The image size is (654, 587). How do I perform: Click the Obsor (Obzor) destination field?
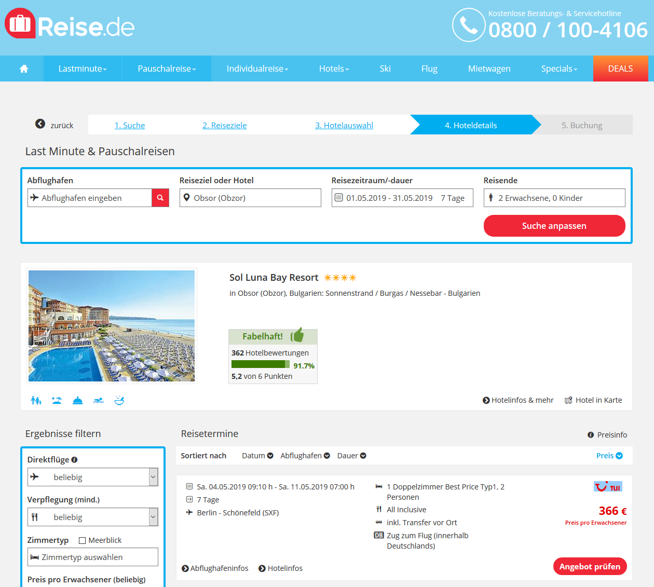[250, 198]
